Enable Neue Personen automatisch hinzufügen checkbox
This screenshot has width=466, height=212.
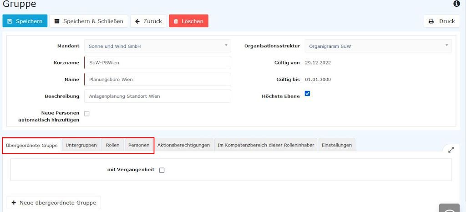pos(87,114)
